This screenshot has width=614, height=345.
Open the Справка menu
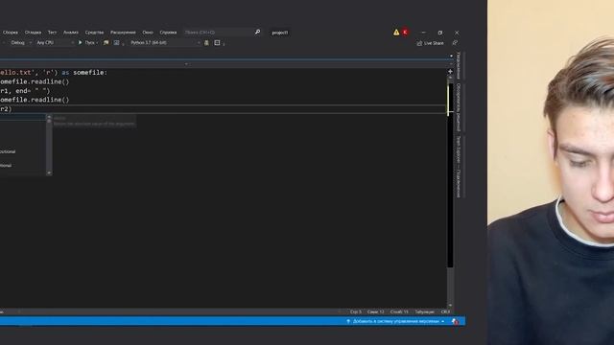168,33
